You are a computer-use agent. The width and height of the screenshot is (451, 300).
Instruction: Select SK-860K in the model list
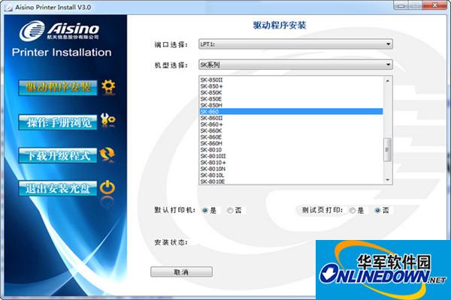click(x=292, y=130)
